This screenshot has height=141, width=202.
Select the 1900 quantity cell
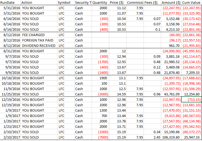(103, 78)
